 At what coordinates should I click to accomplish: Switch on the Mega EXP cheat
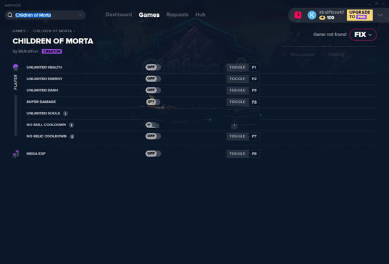[152, 154]
